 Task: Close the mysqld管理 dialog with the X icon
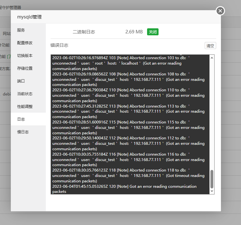pyautogui.click(x=220, y=11)
